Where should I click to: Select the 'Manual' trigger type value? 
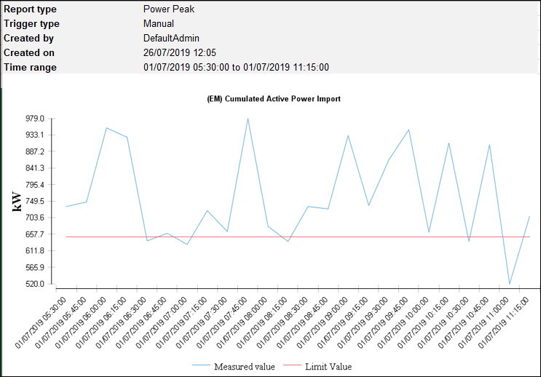158,23
